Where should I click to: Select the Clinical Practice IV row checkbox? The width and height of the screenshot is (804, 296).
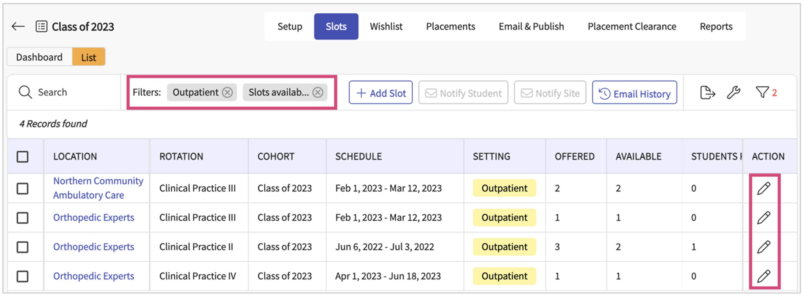coord(22,276)
